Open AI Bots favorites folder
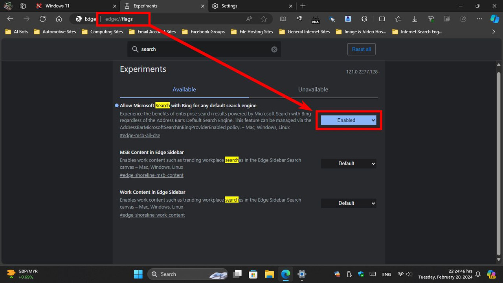This screenshot has width=503, height=283. tap(17, 32)
